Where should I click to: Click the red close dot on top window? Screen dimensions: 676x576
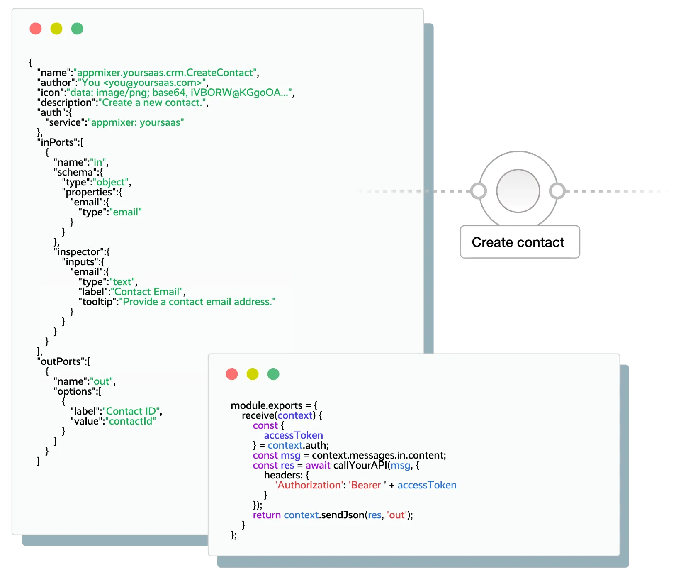pos(36,29)
